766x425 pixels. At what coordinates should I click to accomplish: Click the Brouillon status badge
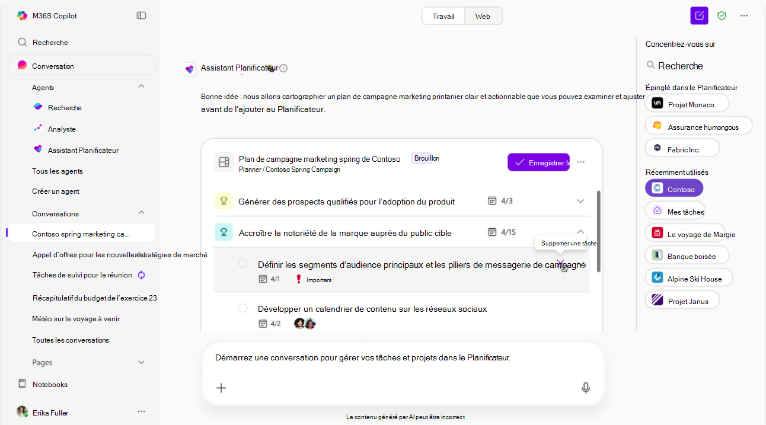point(427,158)
